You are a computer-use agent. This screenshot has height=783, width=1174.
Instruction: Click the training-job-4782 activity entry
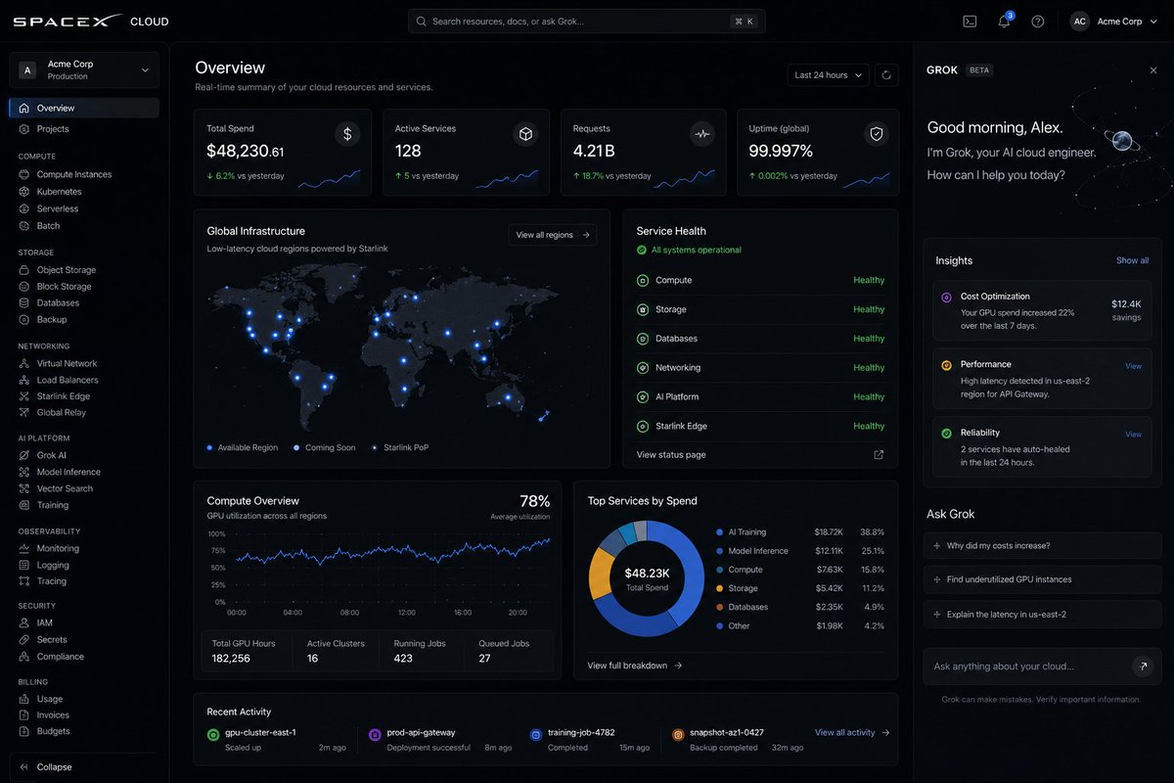pos(590,740)
